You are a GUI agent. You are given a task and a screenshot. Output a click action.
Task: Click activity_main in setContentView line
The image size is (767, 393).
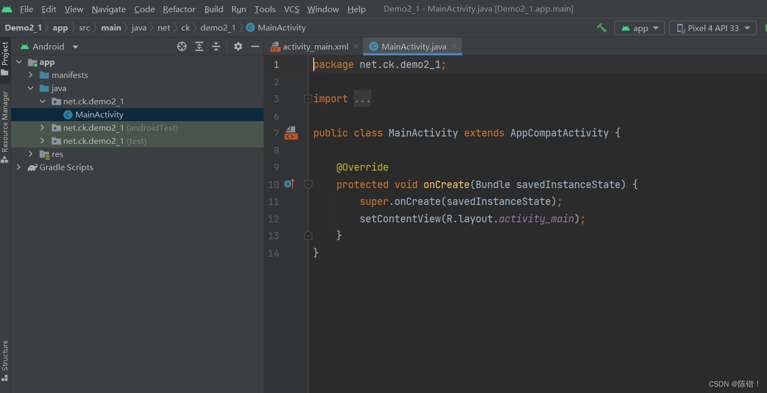click(536, 219)
